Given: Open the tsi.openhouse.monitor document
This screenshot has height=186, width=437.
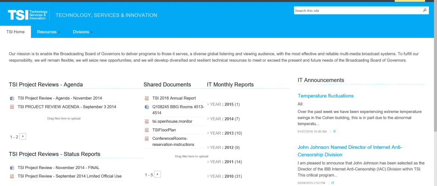Looking at the screenshot, I should point(172,122).
